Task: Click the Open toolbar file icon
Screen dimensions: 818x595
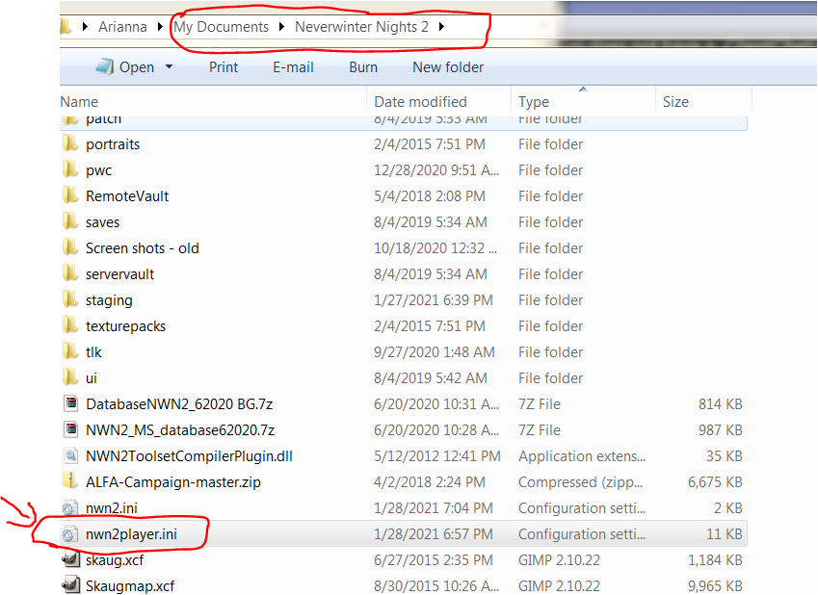Action: (105, 66)
